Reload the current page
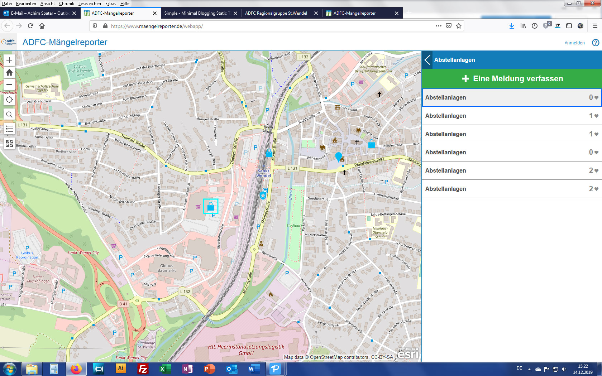Image resolution: width=602 pixels, height=376 pixels. click(x=30, y=26)
